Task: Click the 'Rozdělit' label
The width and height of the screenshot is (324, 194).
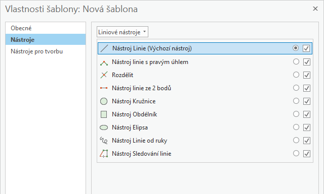Action: click(123, 75)
